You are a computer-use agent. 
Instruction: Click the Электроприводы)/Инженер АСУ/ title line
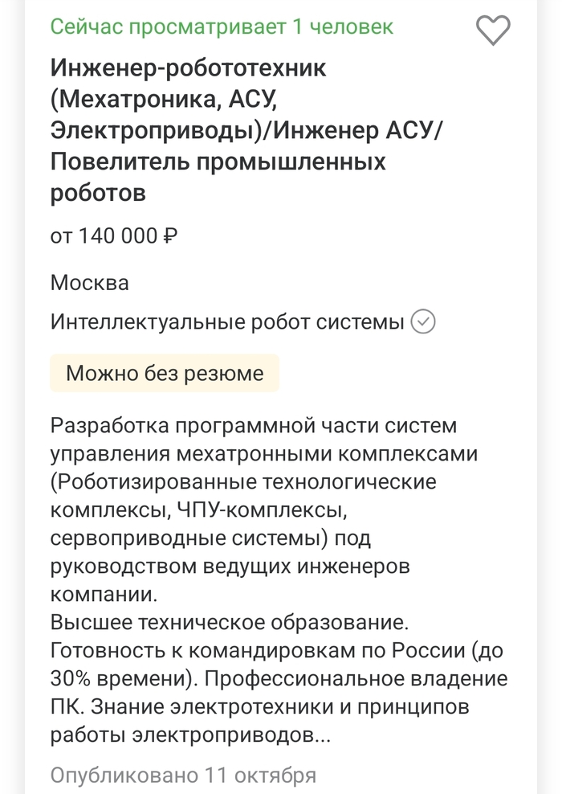pyautogui.click(x=245, y=131)
